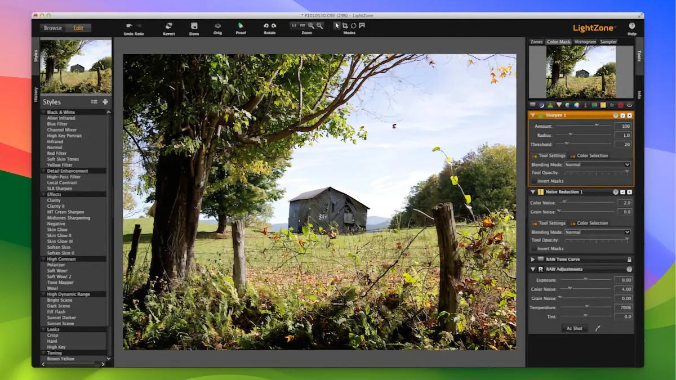The height and width of the screenshot is (380, 676).
Task: Enable Invert Masks in Noise Reduction 1
Action: [535, 248]
